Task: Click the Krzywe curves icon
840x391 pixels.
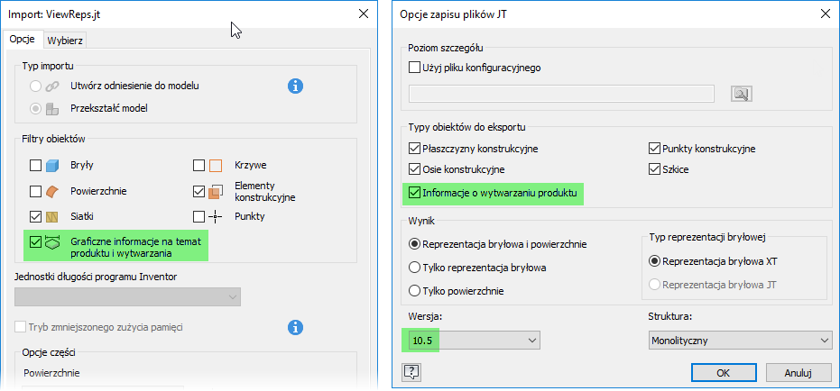Action: point(216,166)
